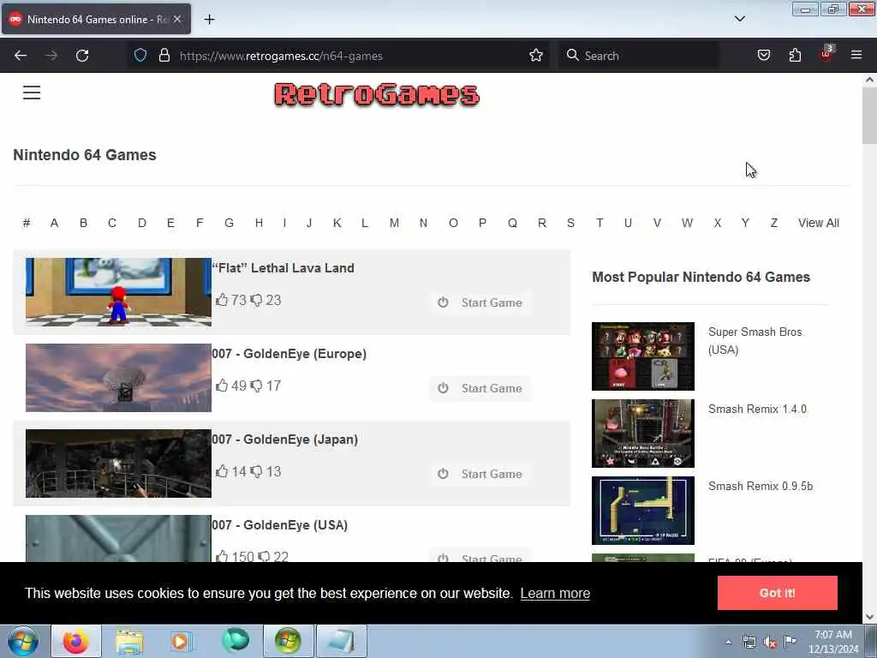Filter games by letter W

tap(687, 223)
